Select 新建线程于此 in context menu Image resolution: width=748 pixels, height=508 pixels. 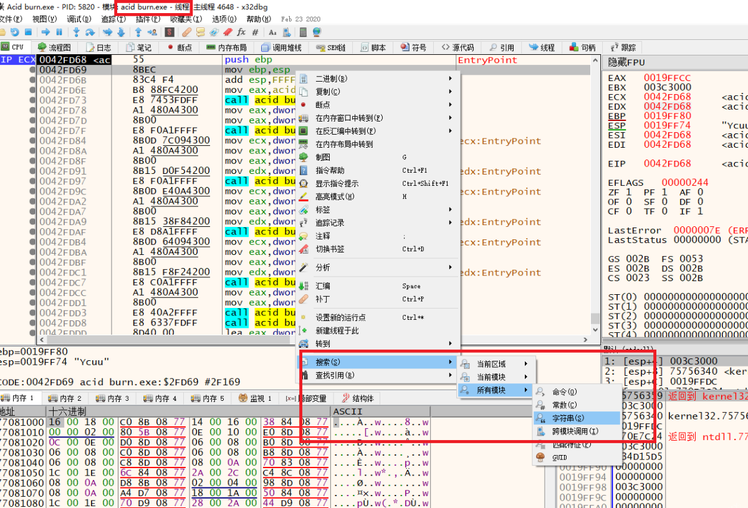(378, 330)
